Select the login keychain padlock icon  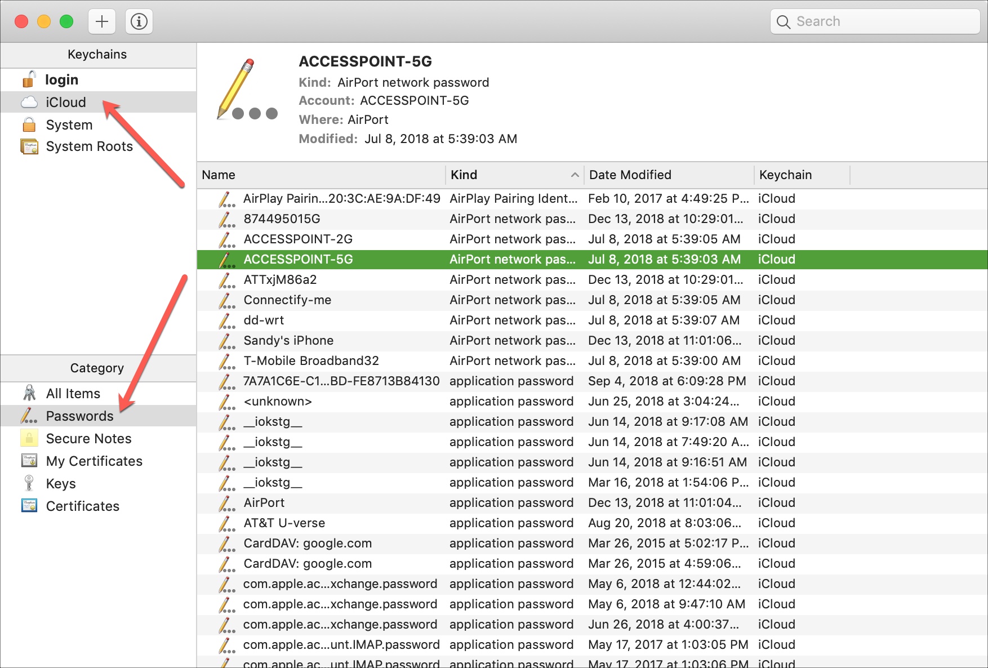tap(29, 79)
